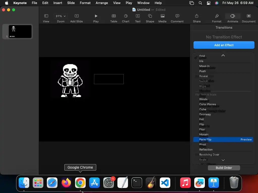258x193 pixels.
Task: Open Control Center in menu bar
Action: pyautogui.click(x=209, y=3)
